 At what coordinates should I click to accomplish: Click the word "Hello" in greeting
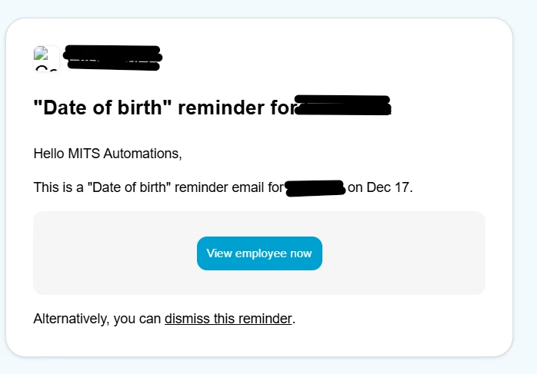tap(49, 154)
